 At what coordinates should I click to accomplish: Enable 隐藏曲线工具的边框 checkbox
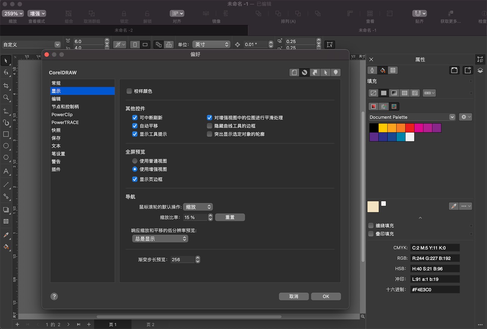coord(210,126)
